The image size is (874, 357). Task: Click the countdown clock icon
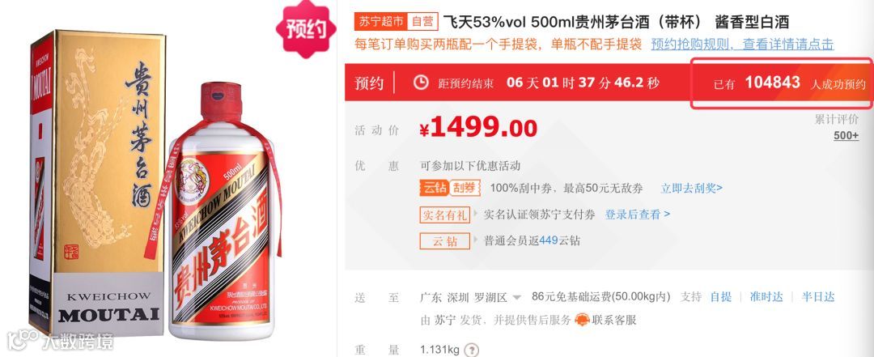[421, 83]
